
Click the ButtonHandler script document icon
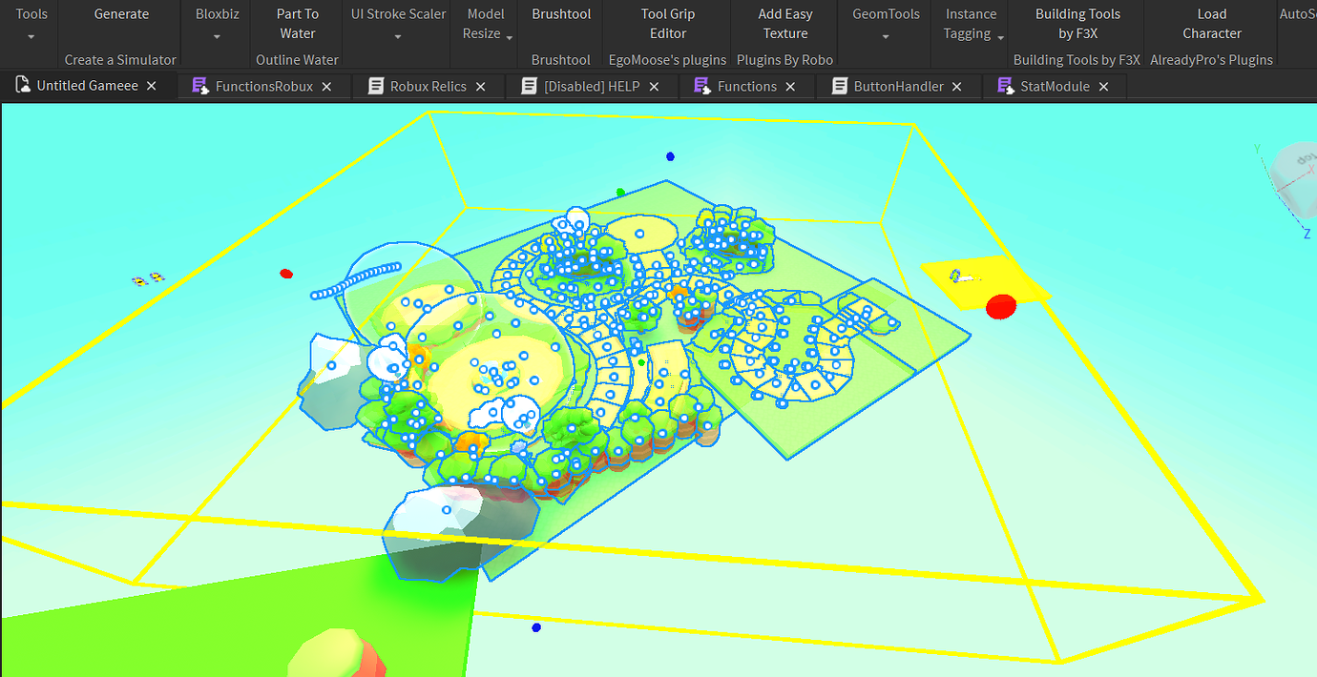[840, 86]
